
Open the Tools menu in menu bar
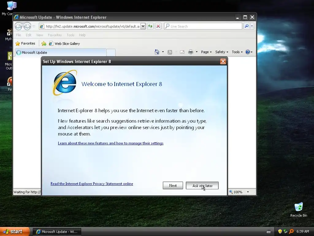[71, 35]
